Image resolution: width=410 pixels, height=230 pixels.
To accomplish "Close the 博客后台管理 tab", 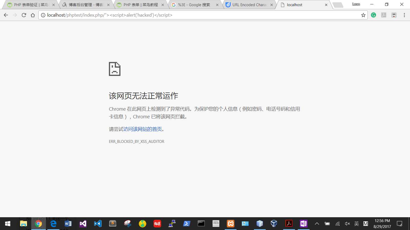I will pyautogui.click(x=108, y=5).
